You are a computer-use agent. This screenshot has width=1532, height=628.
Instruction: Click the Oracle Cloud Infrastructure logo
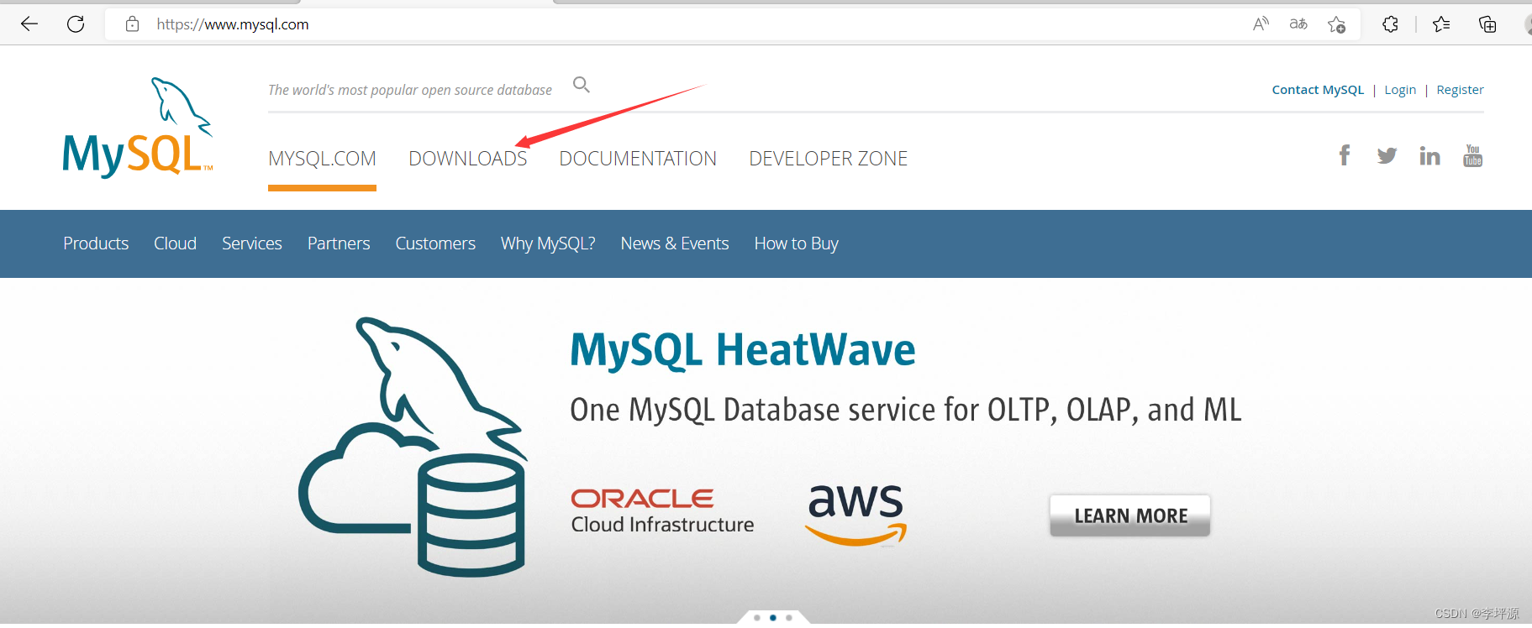662,511
